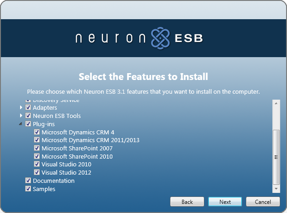
Task: Toggle the Documentation checkbox
Action: 28,181
